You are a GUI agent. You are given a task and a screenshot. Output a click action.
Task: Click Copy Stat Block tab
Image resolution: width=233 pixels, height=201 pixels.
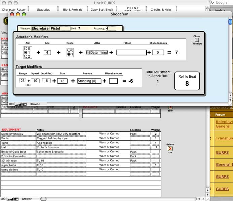pos(102,9)
